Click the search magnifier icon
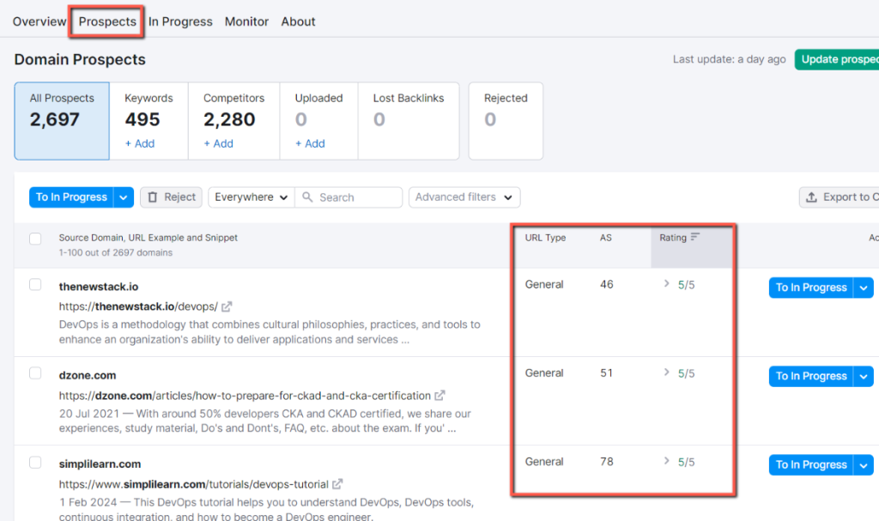 click(307, 197)
